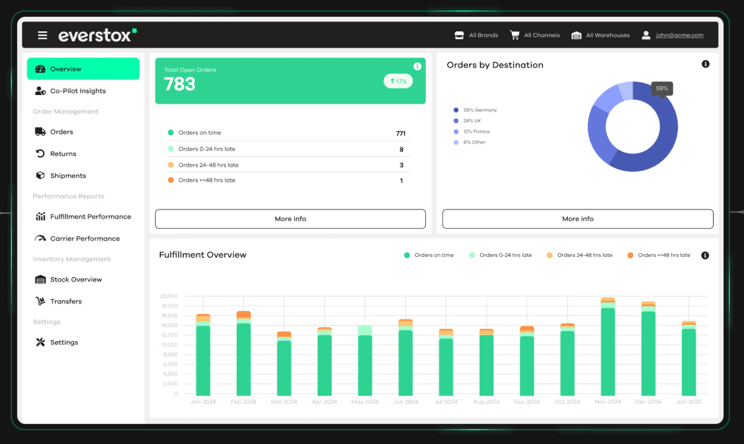This screenshot has height=444, width=744.
Task: Click the Nov 2024 bar in chart
Action: (x=608, y=346)
